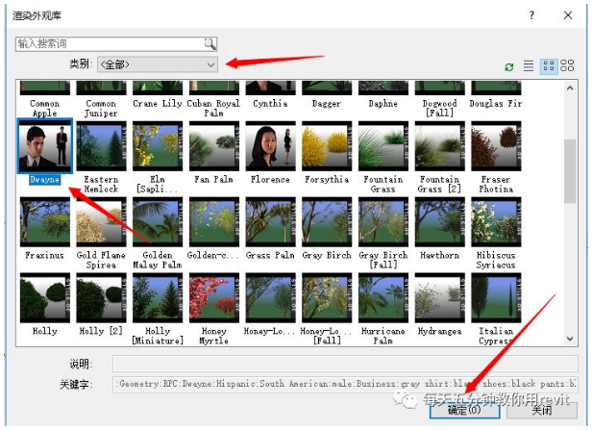Image resolution: width=592 pixels, height=430 pixels.
Task: Select the Hurricane Palm thumbnail
Action: 383,298
